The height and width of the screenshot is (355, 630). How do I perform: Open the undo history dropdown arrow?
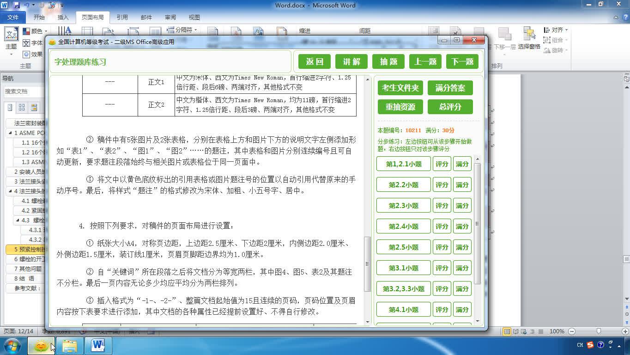[x=33, y=5]
